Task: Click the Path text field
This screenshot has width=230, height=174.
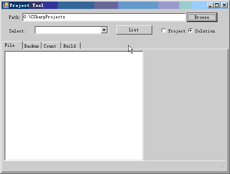Action: 104,17
